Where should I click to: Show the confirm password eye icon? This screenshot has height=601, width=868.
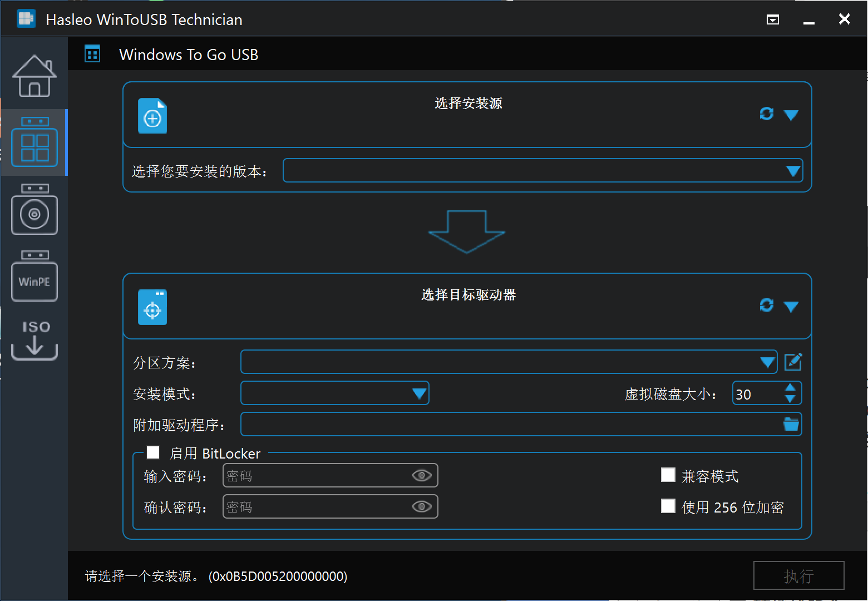tap(422, 506)
